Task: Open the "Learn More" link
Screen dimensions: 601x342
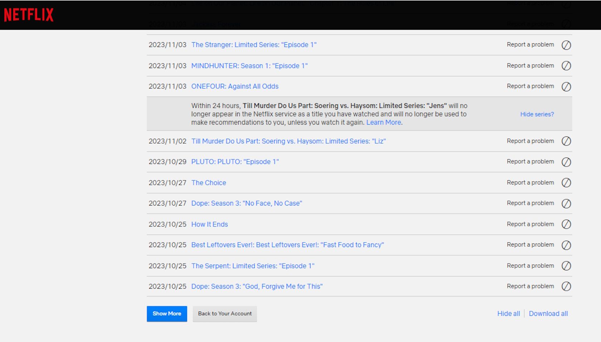Action: coord(383,122)
